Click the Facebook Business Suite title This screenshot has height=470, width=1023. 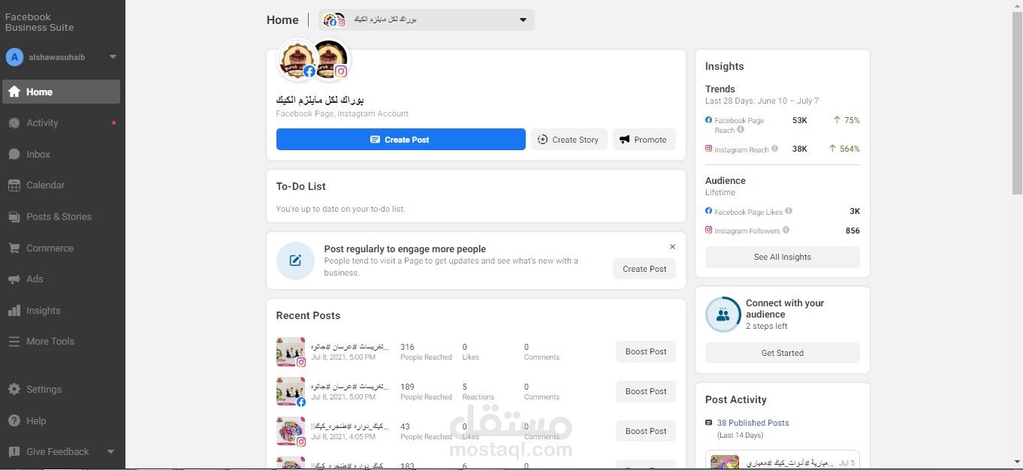tap(39, 22)
